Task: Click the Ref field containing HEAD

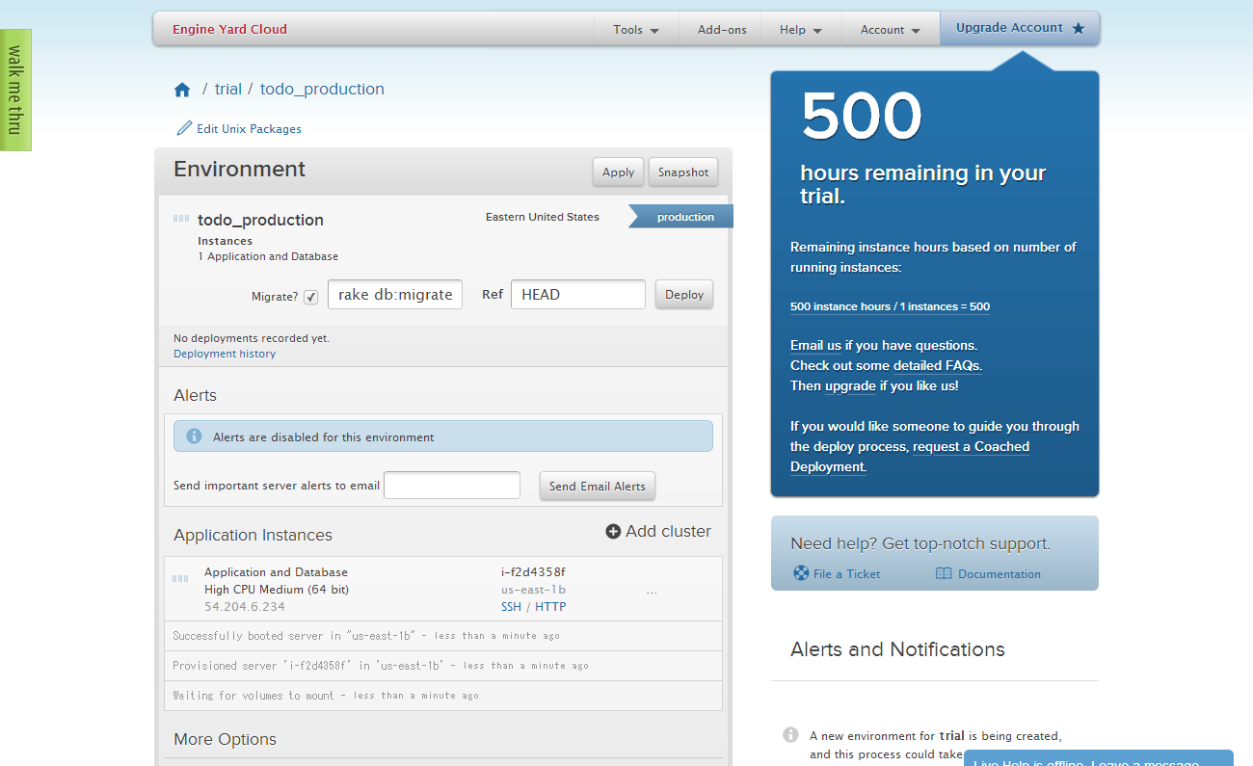Action: point(578,295)
